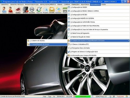The height and width of the screenshot is (98, 130).
Task: Click the monitor icon in status bar
Action: coord(114,96)
